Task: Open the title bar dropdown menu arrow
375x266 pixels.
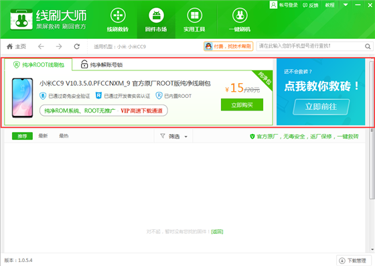Action: coord(346,5)
